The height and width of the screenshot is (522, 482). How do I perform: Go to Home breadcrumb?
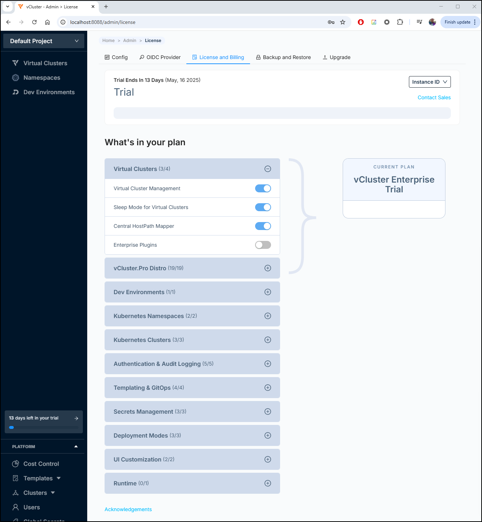click(108, 41)
